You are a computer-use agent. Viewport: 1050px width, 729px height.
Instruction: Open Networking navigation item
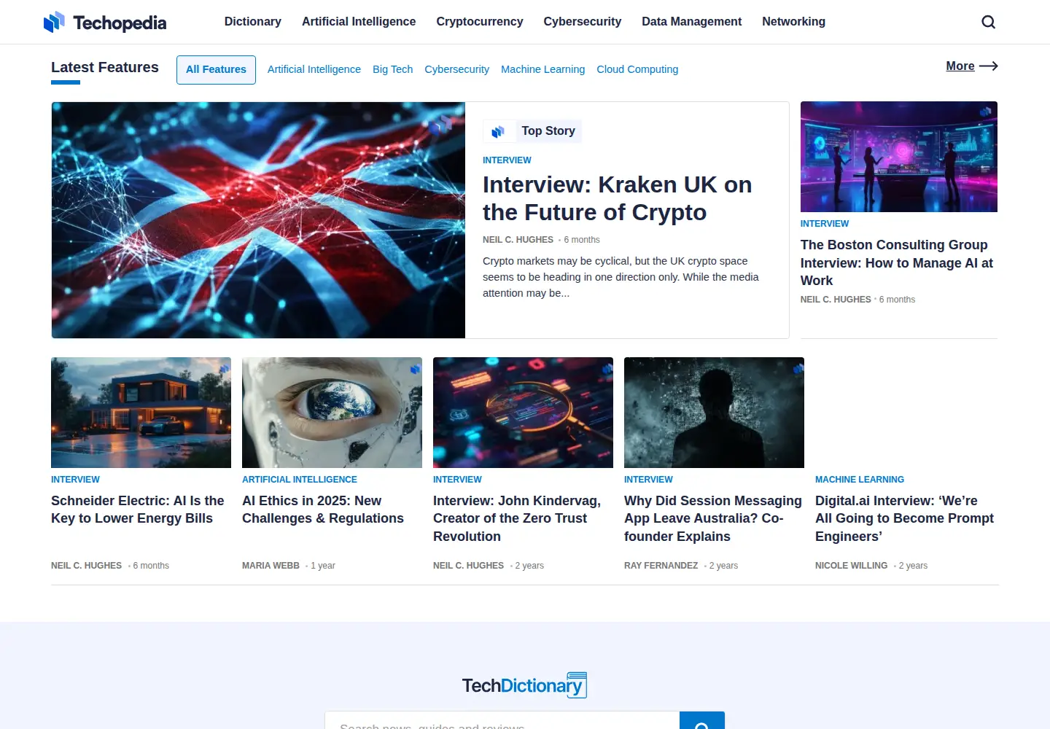[x=794, y=22]
